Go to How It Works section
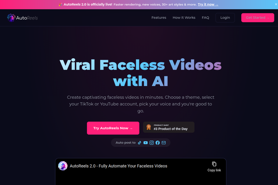278x185 pixels. point(184,17)
